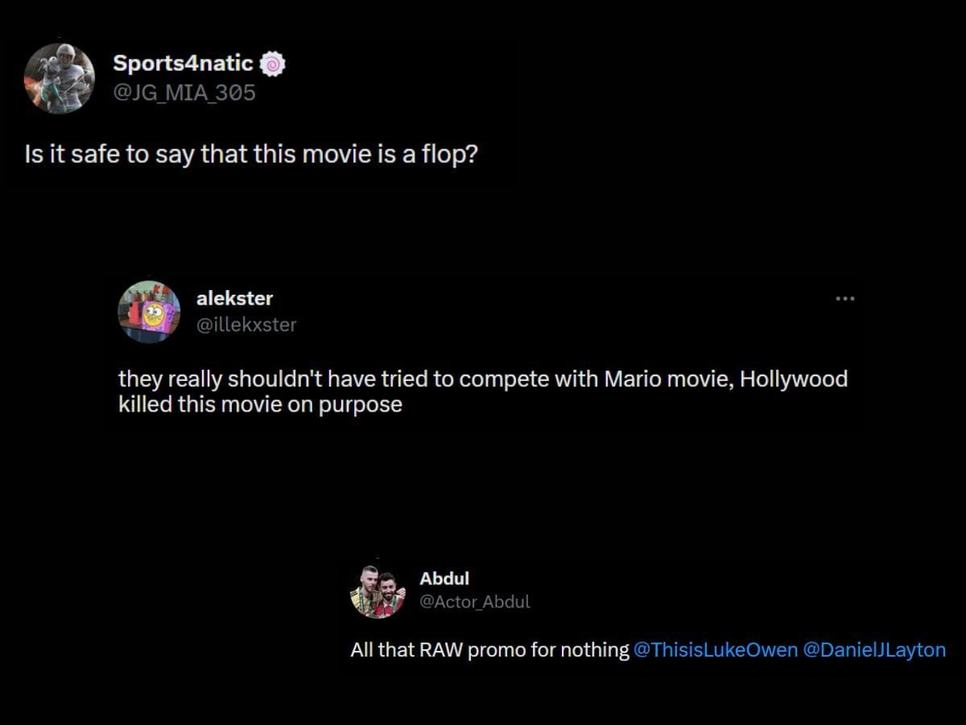Select the Abdul display name
The width and height of the screenshot is (966, 725).
(443, 578)
